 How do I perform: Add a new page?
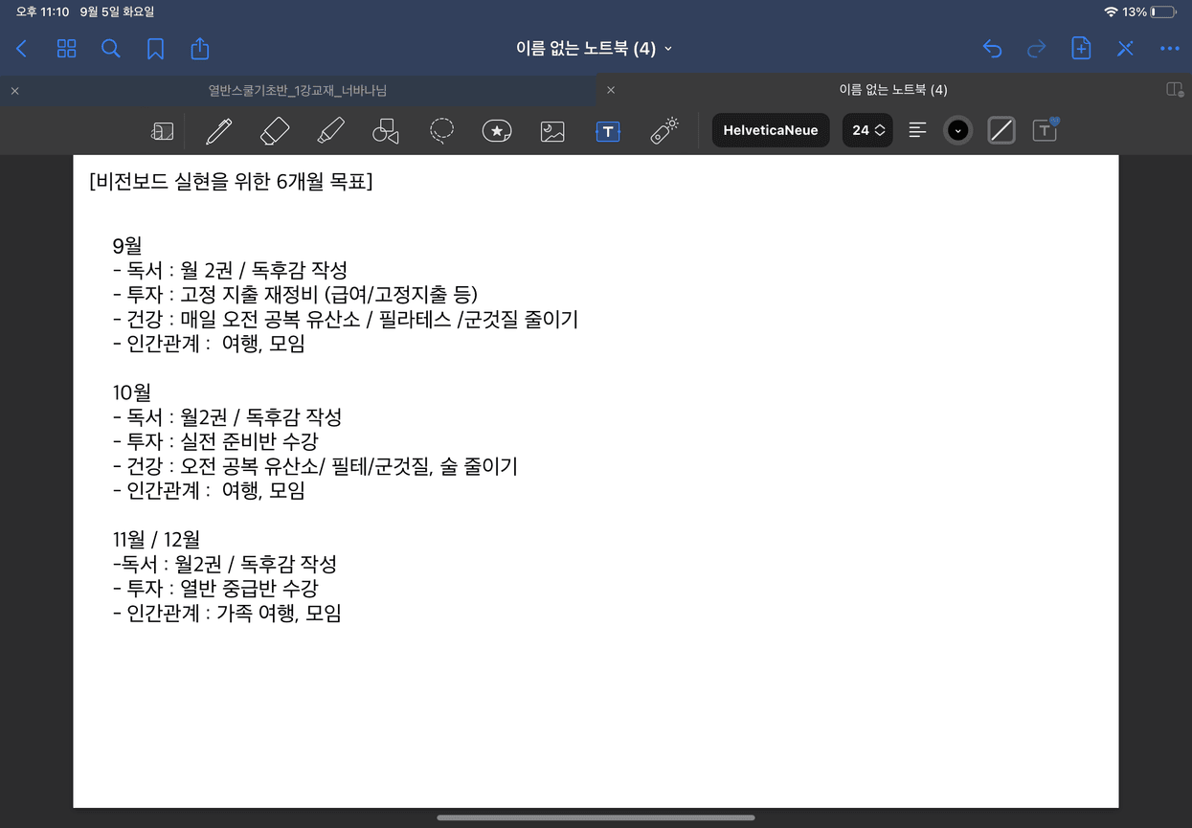[x=1081, y=48]
